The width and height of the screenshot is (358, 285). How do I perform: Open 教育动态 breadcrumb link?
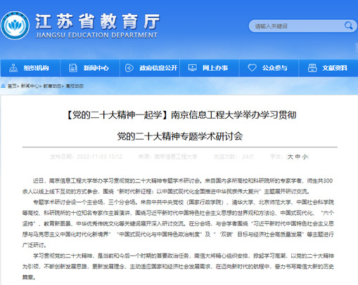(x=52, y=86)
